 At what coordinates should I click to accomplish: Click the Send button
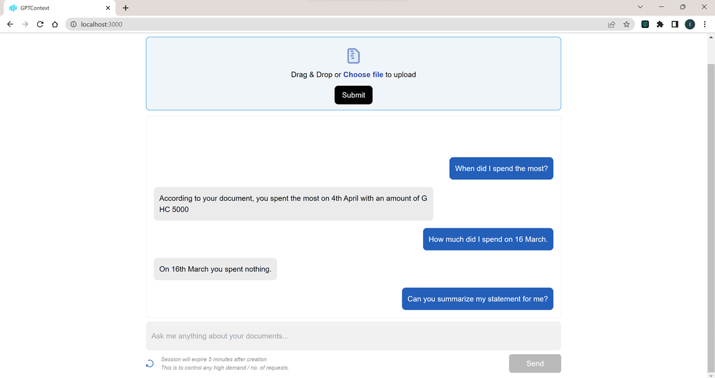[534, 364]
